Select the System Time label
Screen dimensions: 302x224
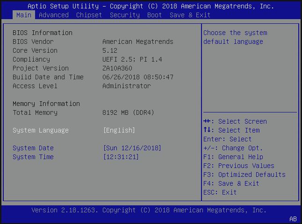tap(33, 157)
